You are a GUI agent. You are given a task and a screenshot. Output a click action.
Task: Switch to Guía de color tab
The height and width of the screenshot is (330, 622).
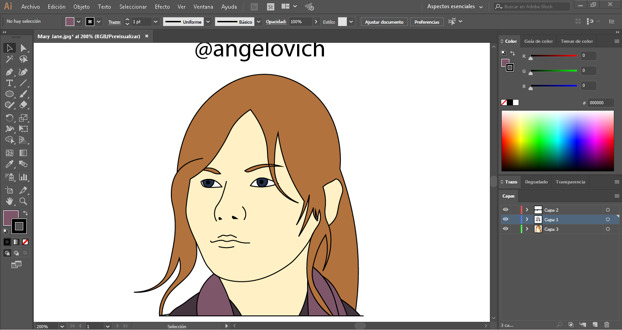click(538, 41)
